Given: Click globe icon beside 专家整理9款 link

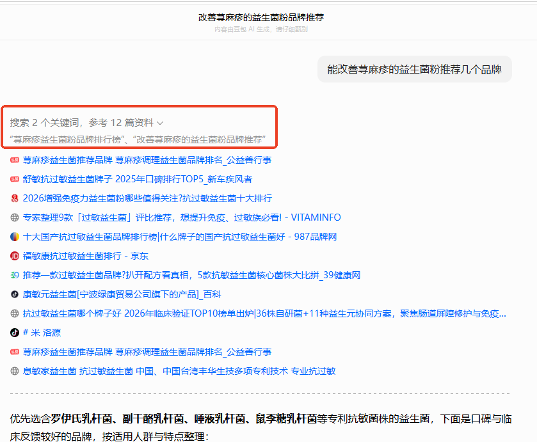Looking at the screenshot, I should pos(14,217).
